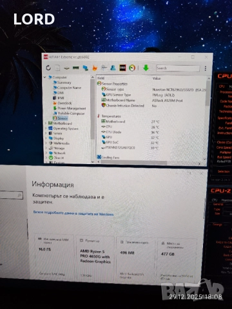This screenshot has width=232, height=309.
Task: Open the CPU tab in lower CPU-Z window
Action: tap(215, 200)
